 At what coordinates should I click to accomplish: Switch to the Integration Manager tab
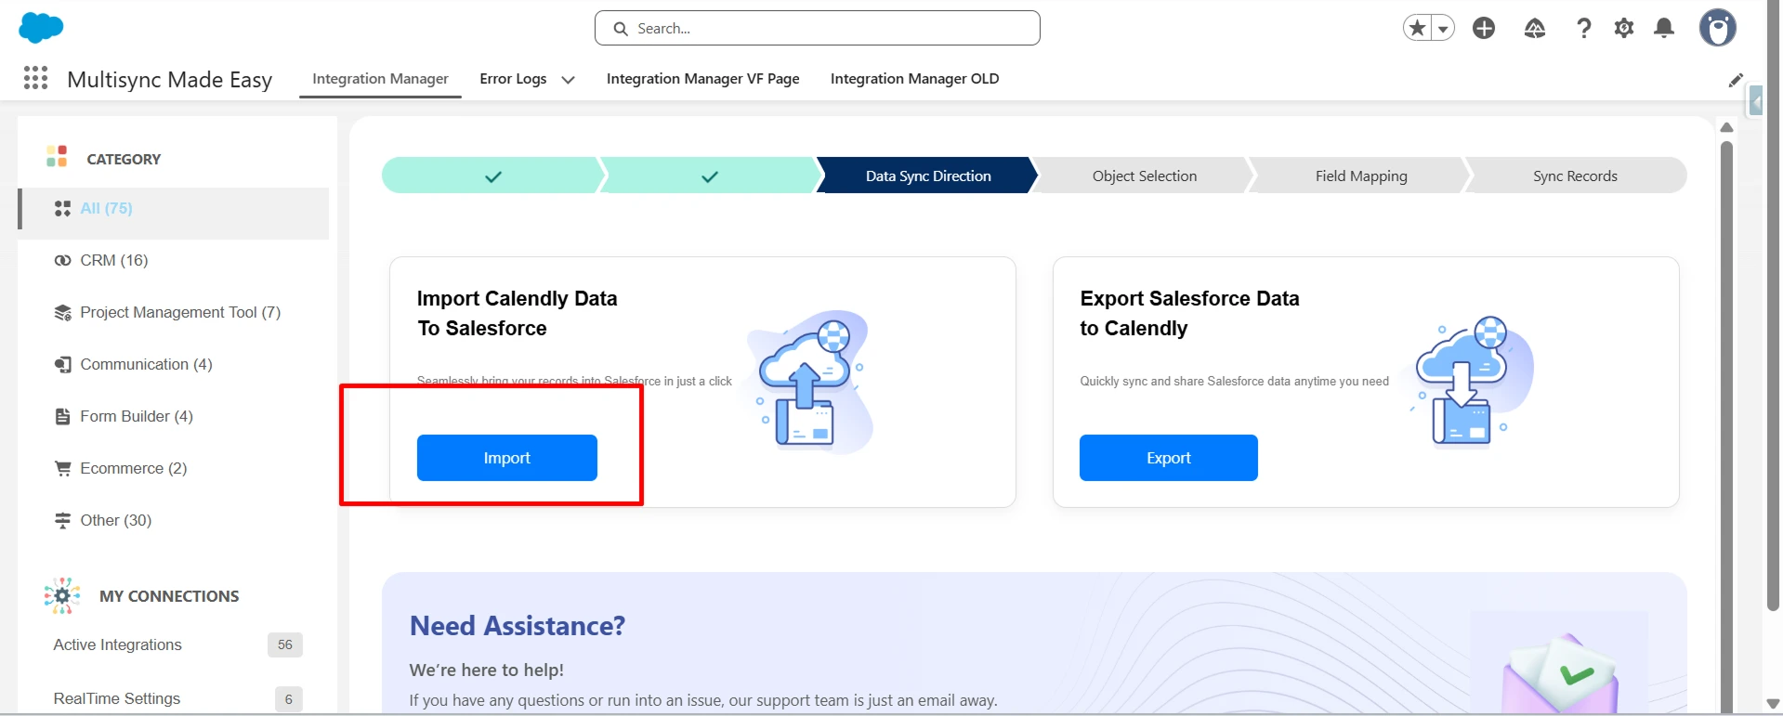[x=380, y=79]
